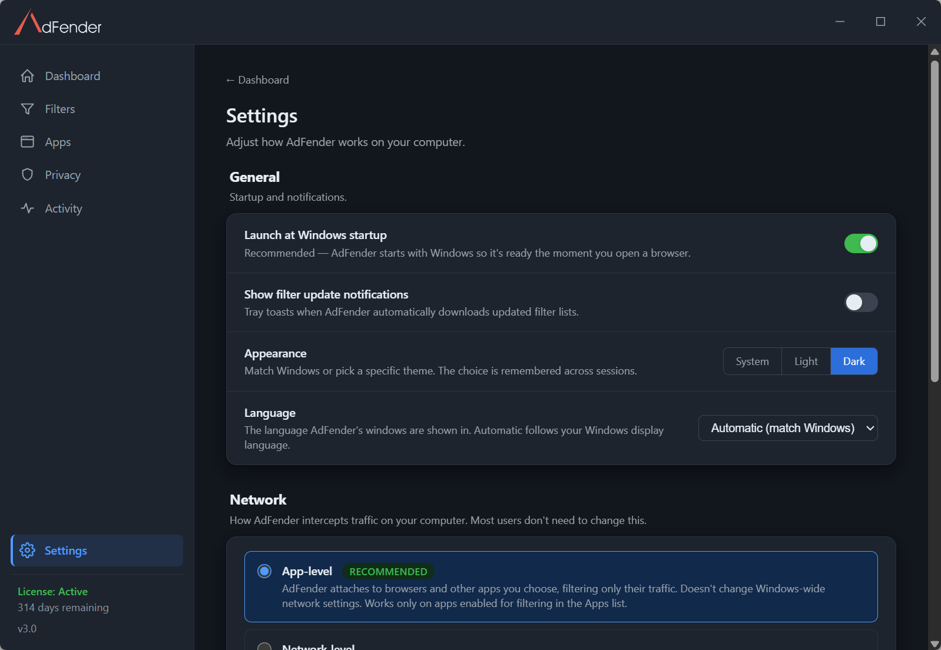The height and width of the screenshot is (650, 941).
Task: Click the License: Active status text
Action: tap(52, 592)
